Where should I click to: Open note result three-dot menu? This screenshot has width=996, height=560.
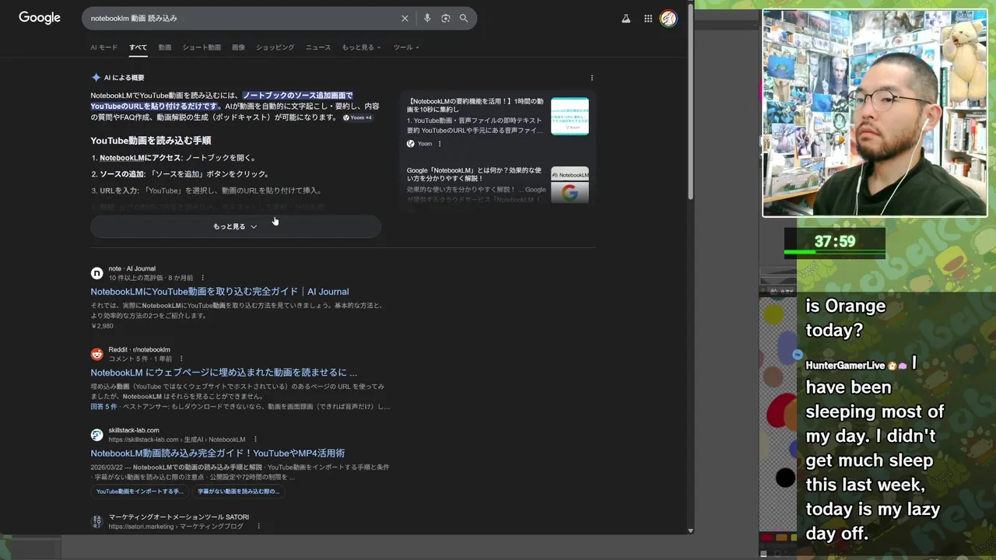[x=203, y=278]
